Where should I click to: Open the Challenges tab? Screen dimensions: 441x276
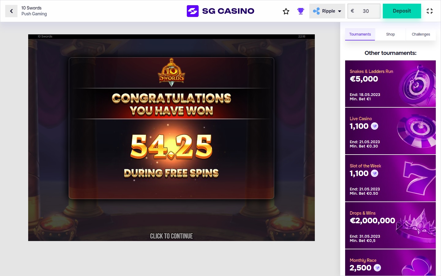421,34
